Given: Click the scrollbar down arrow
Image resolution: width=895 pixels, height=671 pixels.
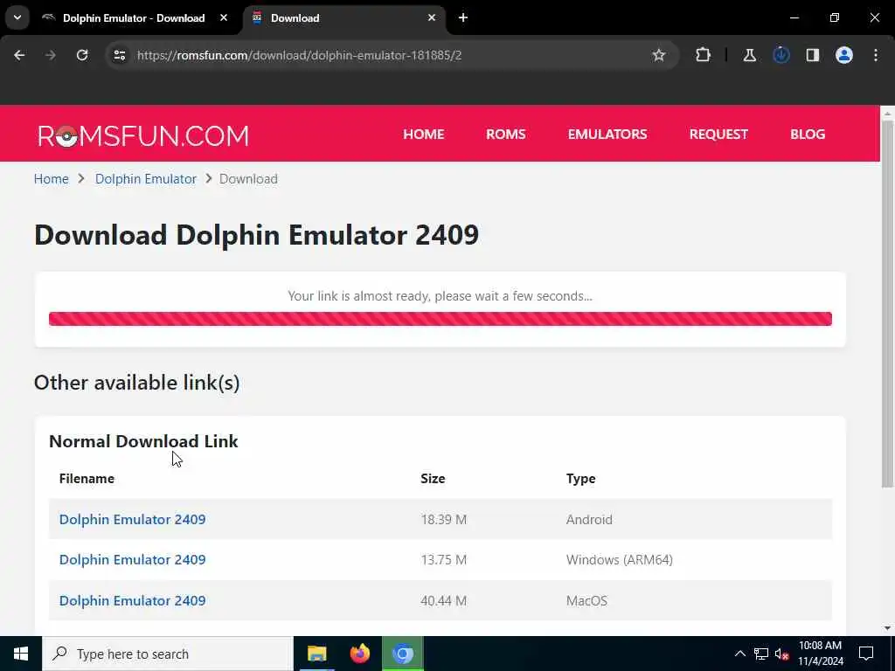Looking at the screenshot, I should click(888, 628).
